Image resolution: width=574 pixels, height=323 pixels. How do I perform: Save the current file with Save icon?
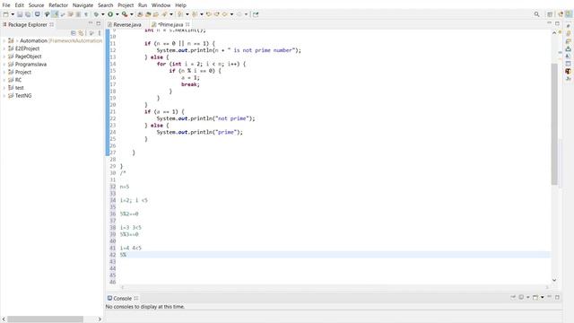point(20,14)
